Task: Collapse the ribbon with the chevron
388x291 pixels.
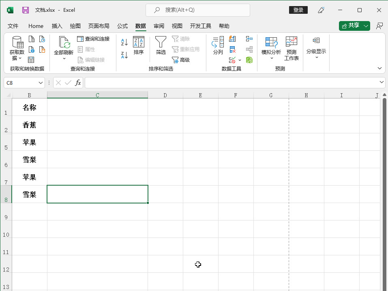Action: pos(379,68)
